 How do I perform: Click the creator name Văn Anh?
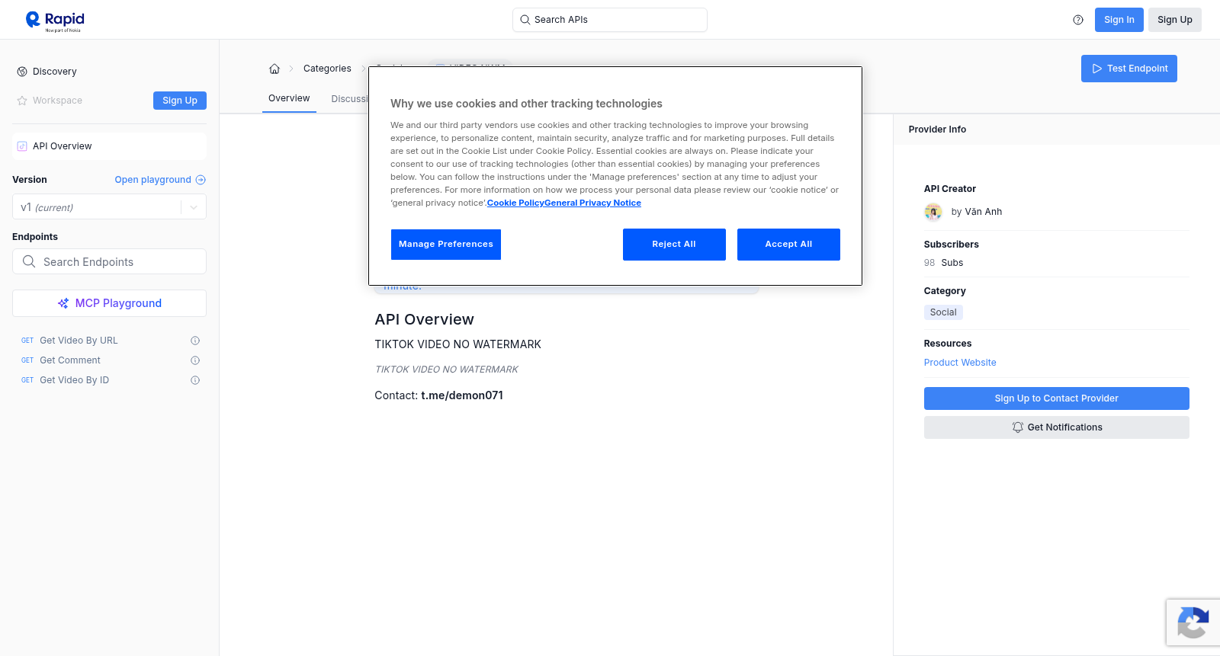tap(984, 212)
